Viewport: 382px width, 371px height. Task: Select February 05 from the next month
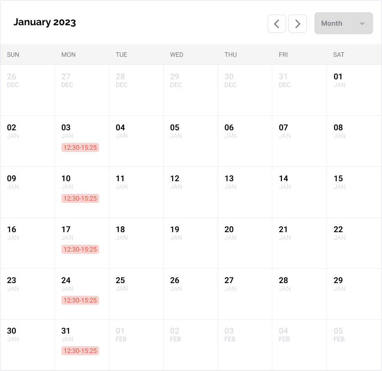point(354,344)
